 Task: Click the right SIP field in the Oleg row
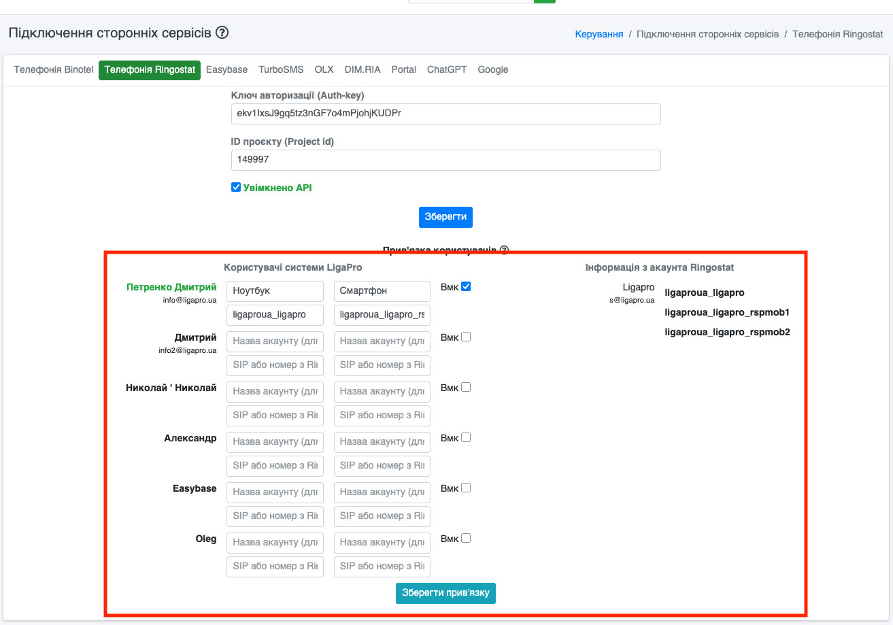coord(382,567)
